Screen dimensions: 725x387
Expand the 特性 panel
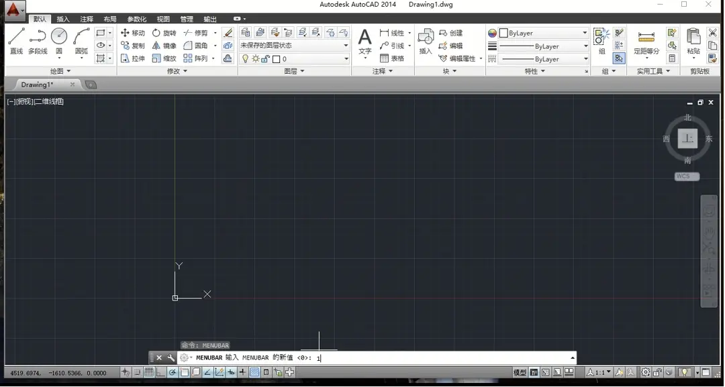click(x=535, y=71)
